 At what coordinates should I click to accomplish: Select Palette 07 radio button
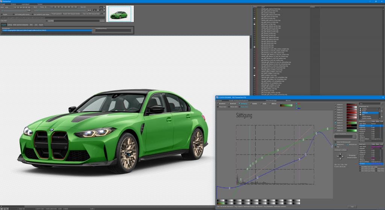coord(335,123)
